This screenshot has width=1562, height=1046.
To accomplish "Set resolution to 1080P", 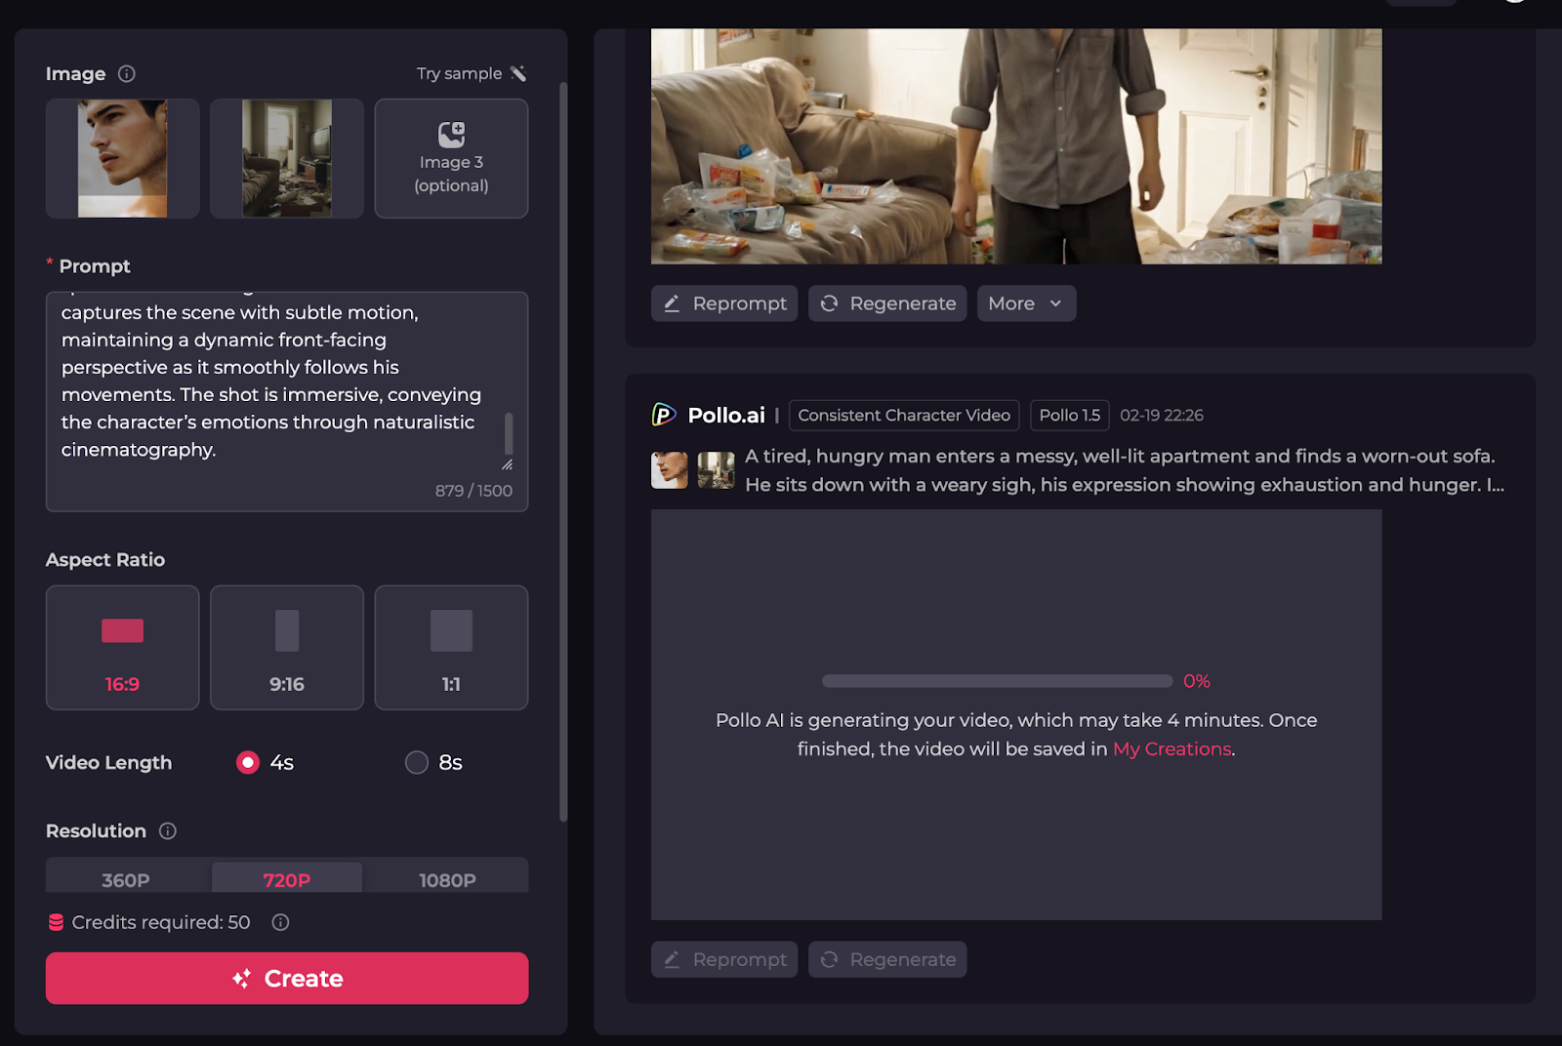I will click(x=448, y=879).
